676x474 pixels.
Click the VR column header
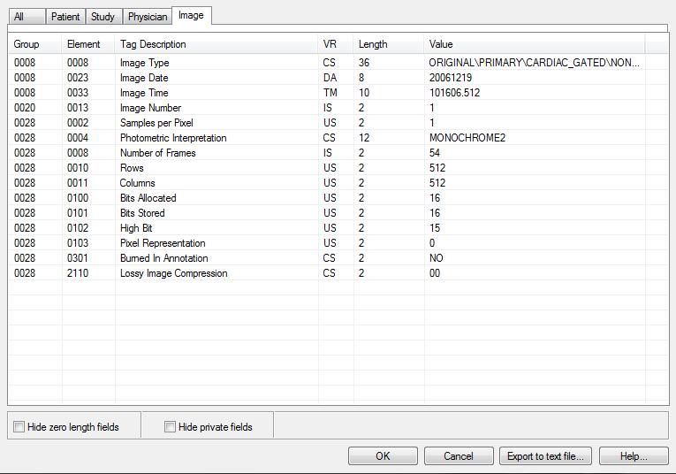point(336,44)
